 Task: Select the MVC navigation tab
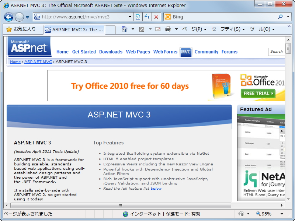[x=186, y=52]
